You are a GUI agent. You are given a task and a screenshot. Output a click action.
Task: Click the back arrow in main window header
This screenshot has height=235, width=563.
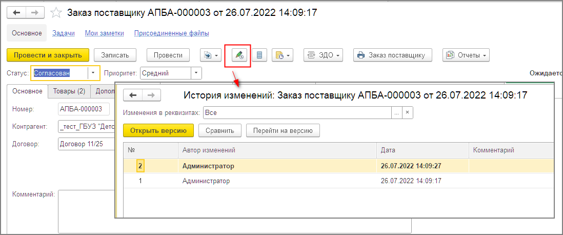(16, 12)
